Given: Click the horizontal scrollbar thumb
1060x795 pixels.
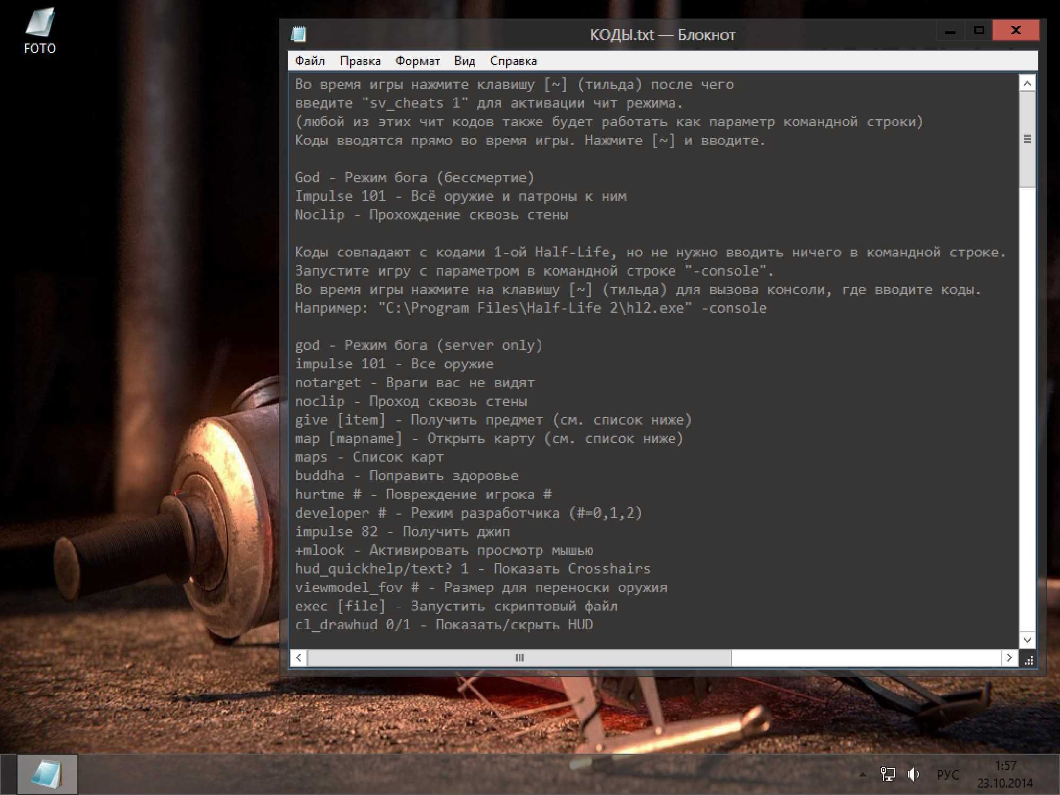Looking at the screenshot, I should pyautogui.click(x=519, y=658).
